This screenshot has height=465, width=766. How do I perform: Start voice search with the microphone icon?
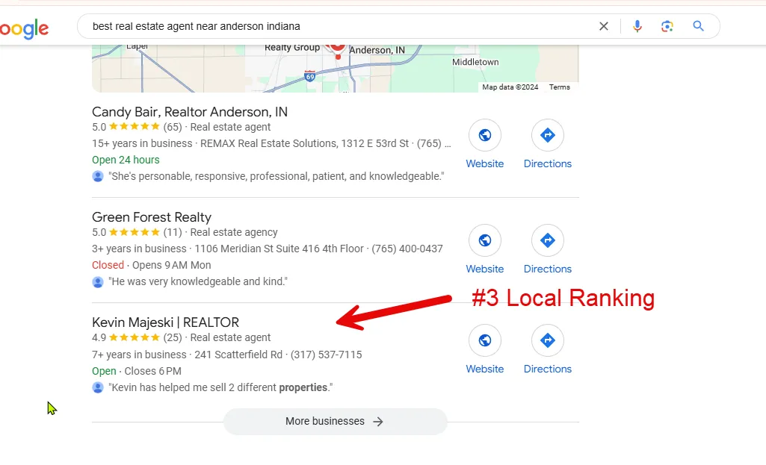[x=637, y=26]
